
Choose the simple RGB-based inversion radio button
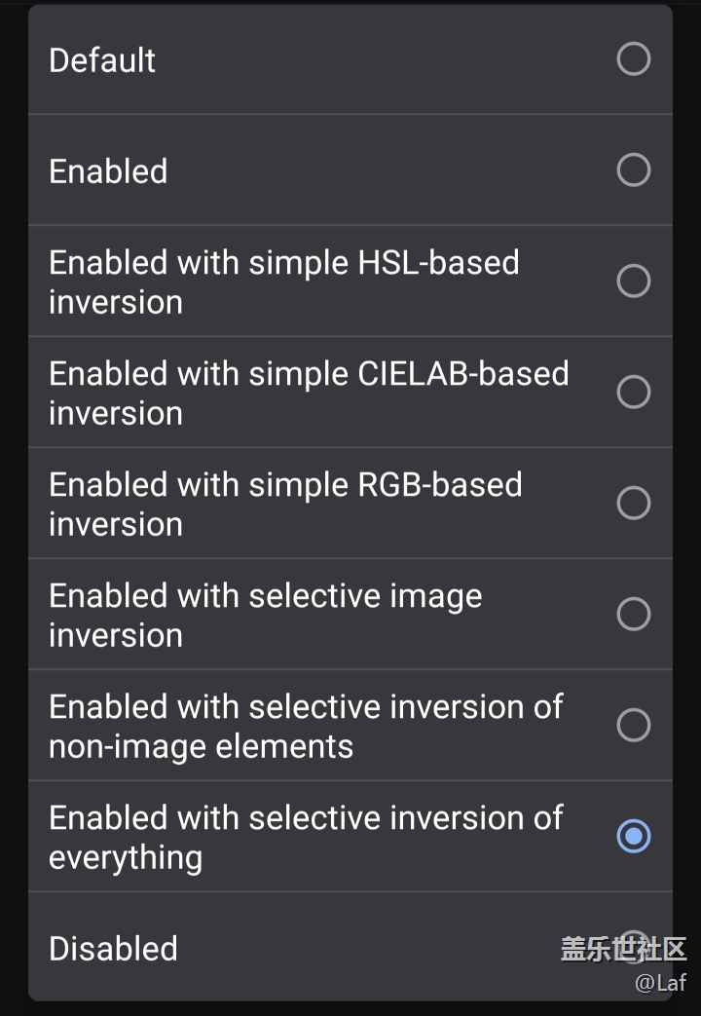click(x=633, y=504)
